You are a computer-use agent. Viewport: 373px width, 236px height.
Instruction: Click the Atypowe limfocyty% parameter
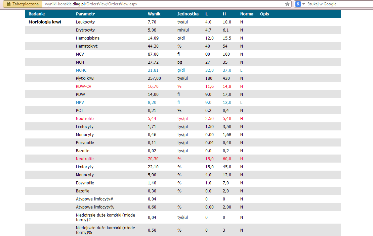tap(95, 207)
